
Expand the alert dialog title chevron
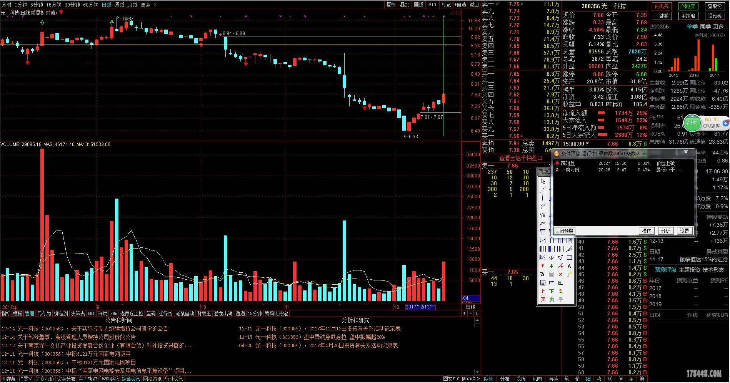644,154
